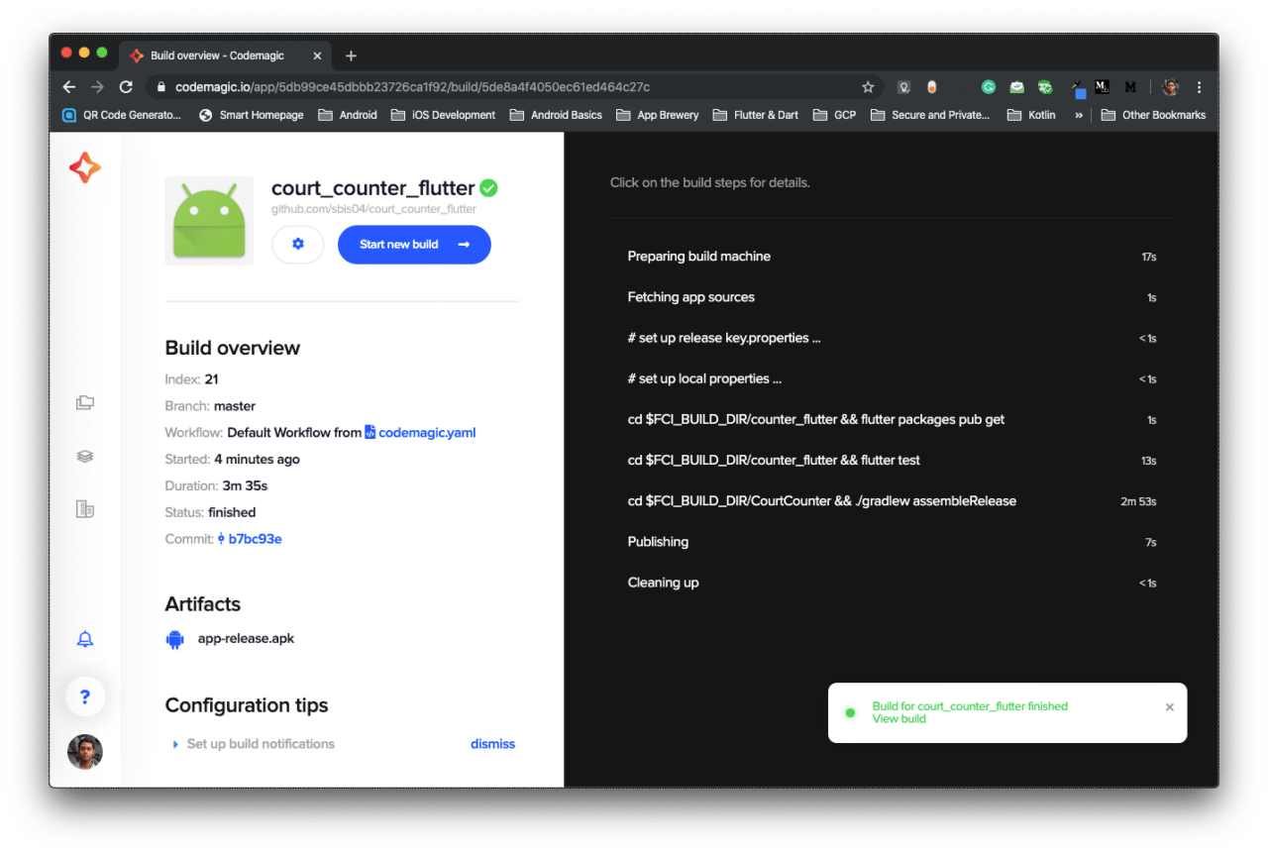The image size is (1268, 853).
Task: Open the codemagic.yaml link
Action: click(x=420, y=433)
